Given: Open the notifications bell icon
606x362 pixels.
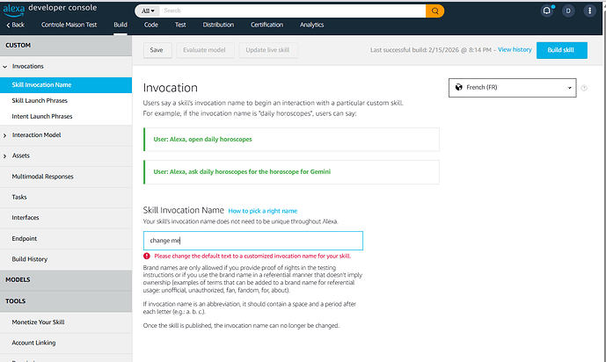Looking at the screenshot, I should (x=546, y=11).
